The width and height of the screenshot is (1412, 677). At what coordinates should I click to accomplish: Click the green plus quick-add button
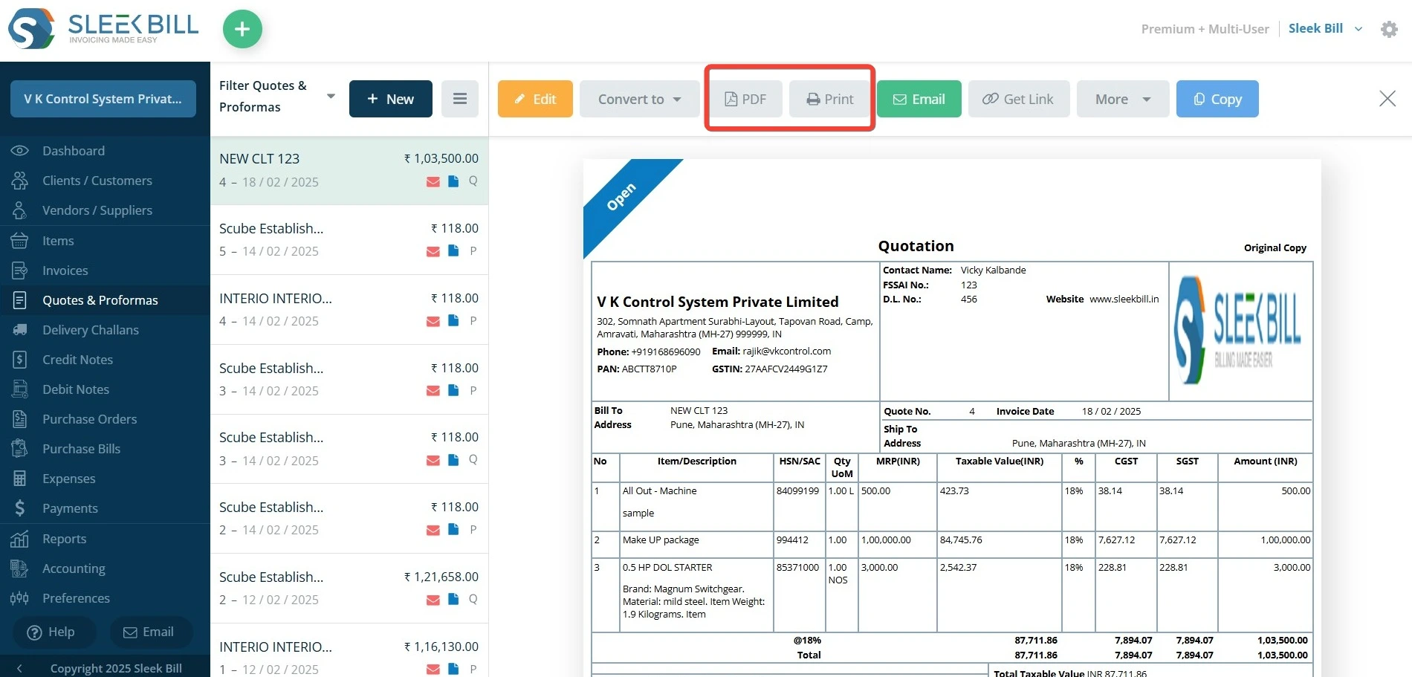pyautogui.click(x=242, y=29)
